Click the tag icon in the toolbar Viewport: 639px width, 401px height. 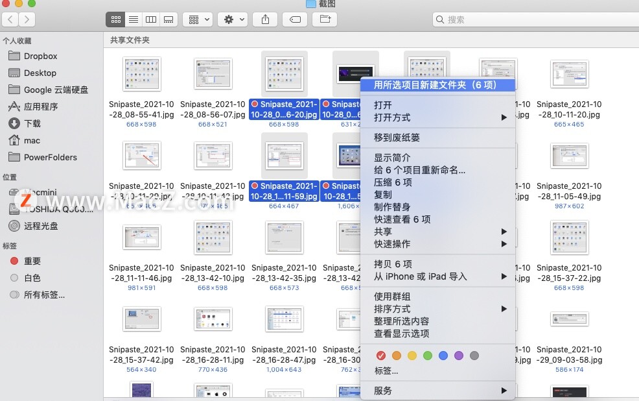pyautogui.click(x=295, y=19)
